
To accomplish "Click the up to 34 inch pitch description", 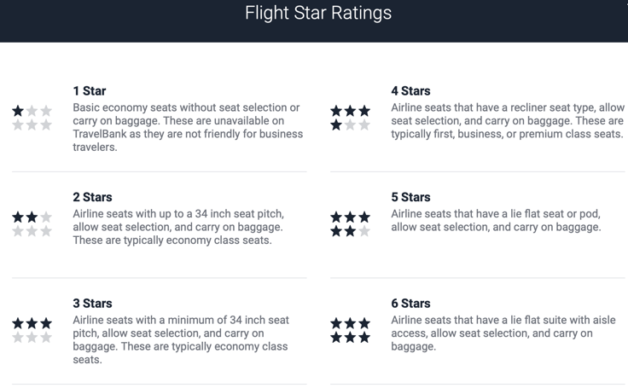I will point(178,227).
